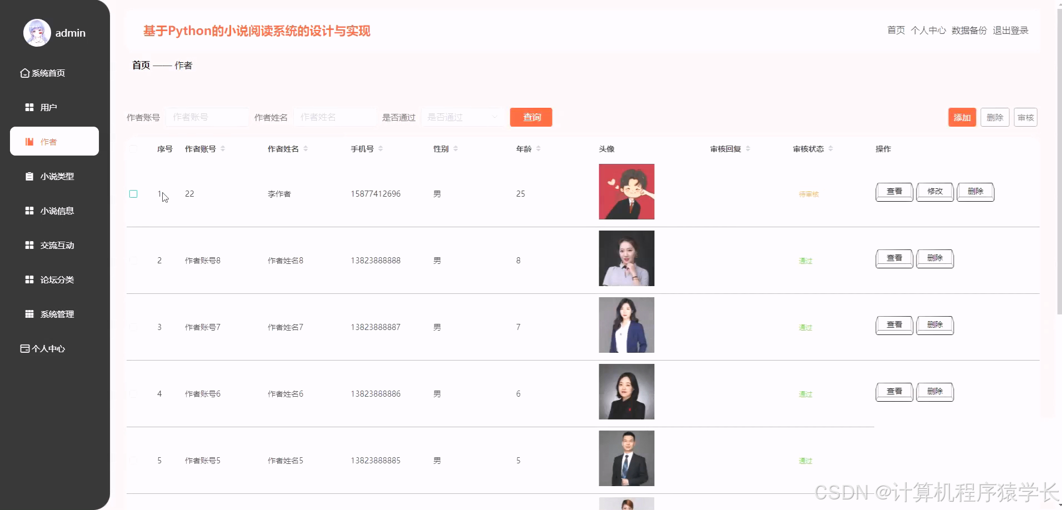Viewport: 1062px width, 510px height.
Task: Click the grid icon beside 论坛分类
Action: [29, 279]
